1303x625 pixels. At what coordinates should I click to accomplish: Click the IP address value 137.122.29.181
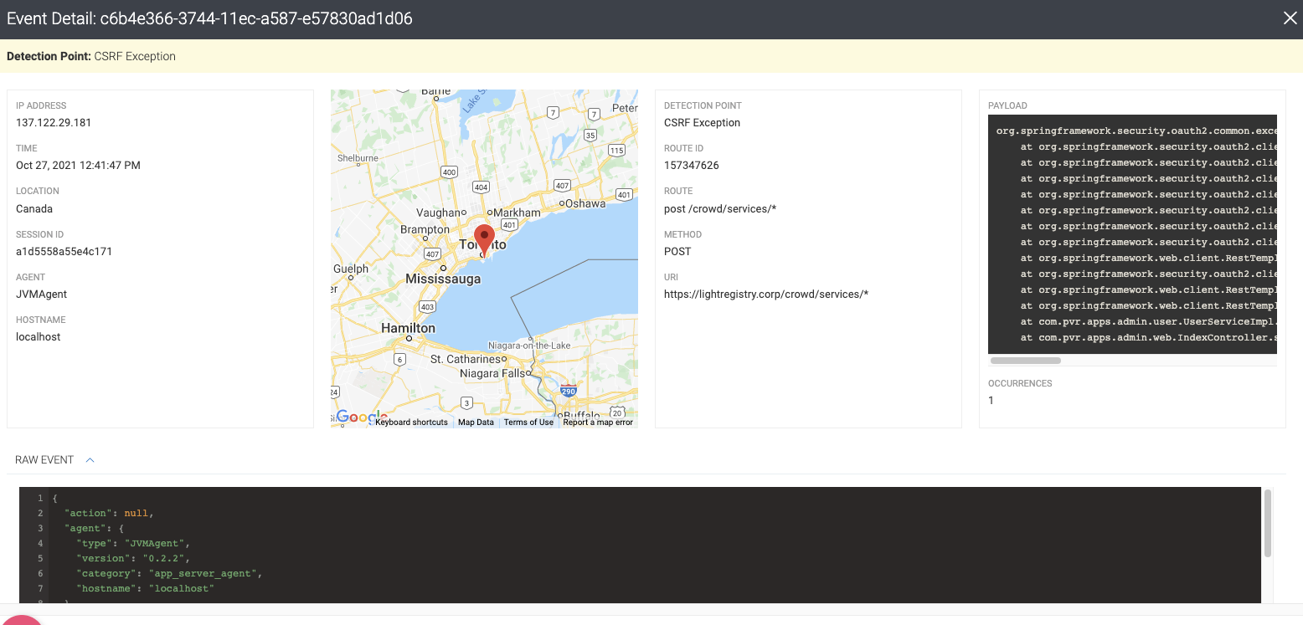54,123
